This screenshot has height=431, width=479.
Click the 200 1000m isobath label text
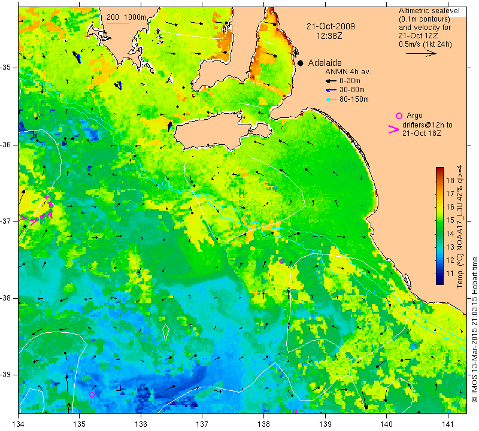point(126,17)
